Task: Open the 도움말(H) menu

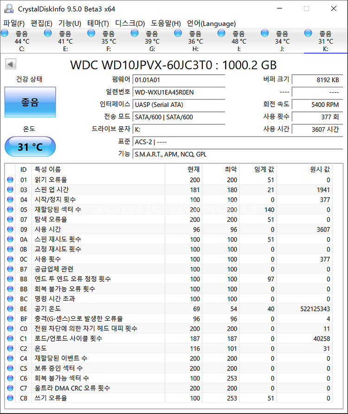Action: tap(166, 24)
